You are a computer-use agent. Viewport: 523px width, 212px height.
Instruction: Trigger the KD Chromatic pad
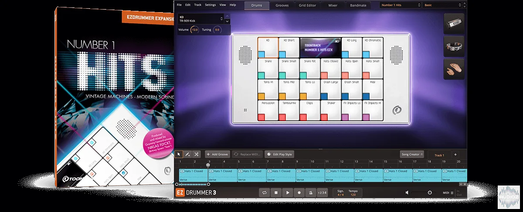373,47
